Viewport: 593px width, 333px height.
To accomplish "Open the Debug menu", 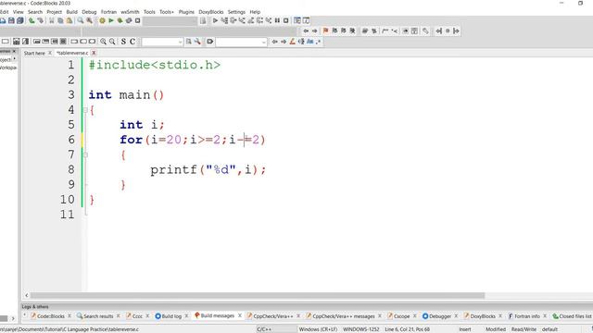I will point(89,12).
